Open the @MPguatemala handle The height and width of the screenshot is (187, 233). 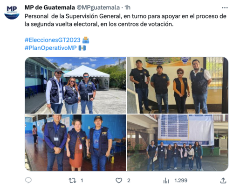tap(98, 7)
